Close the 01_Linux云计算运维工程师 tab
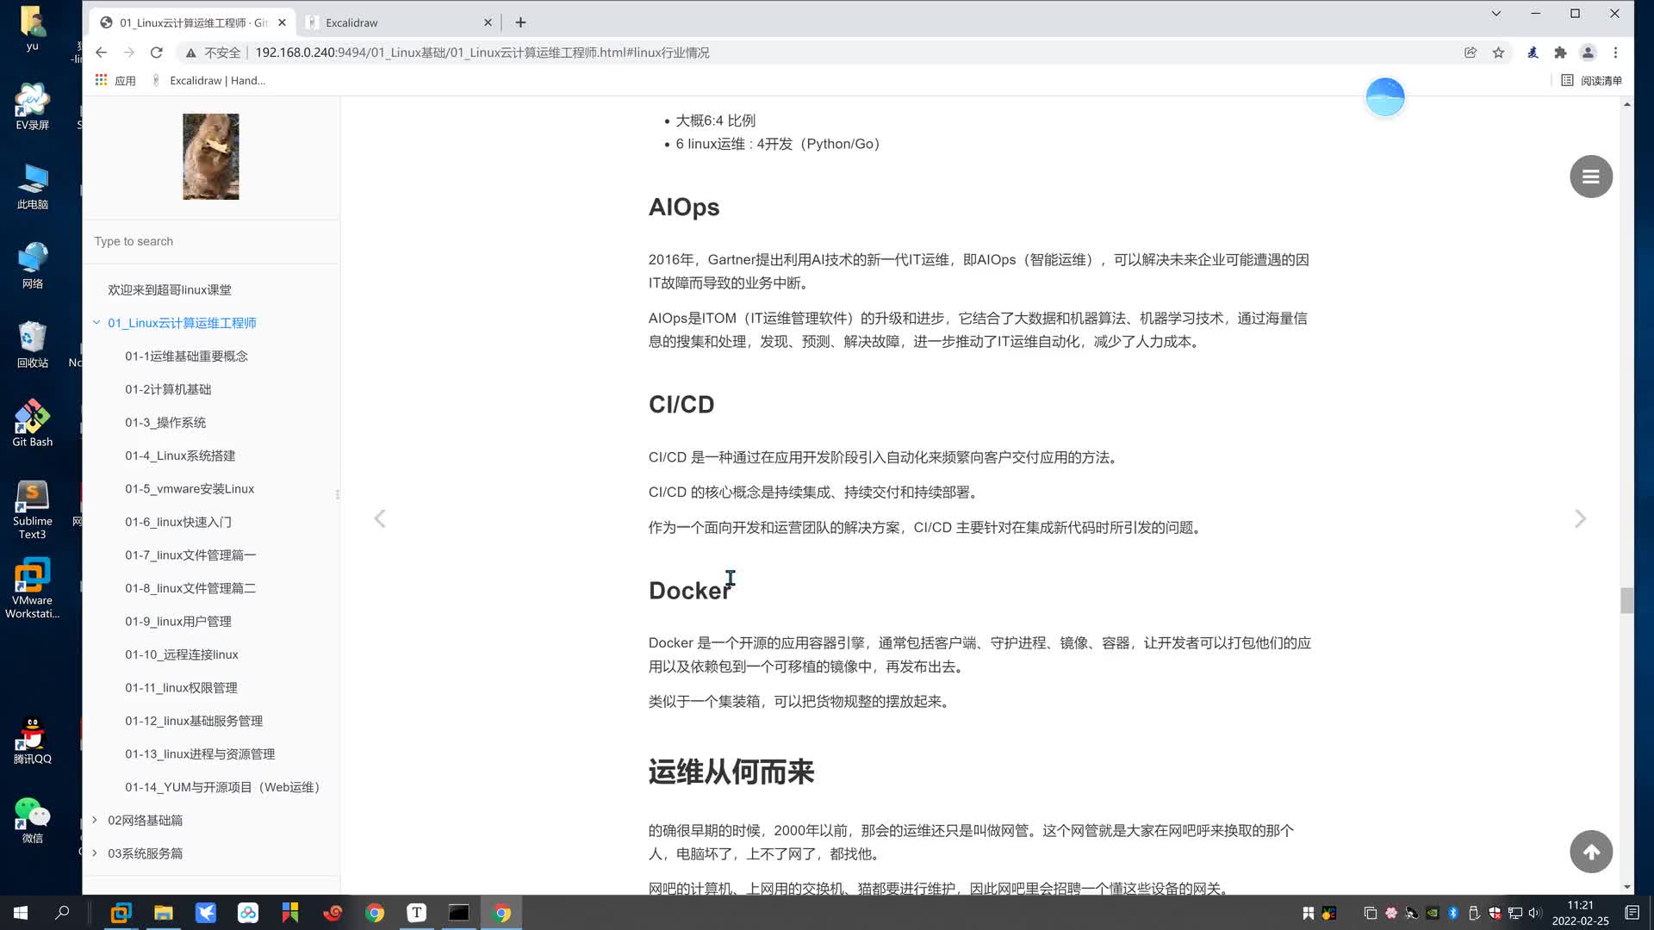 coord(282,22)
